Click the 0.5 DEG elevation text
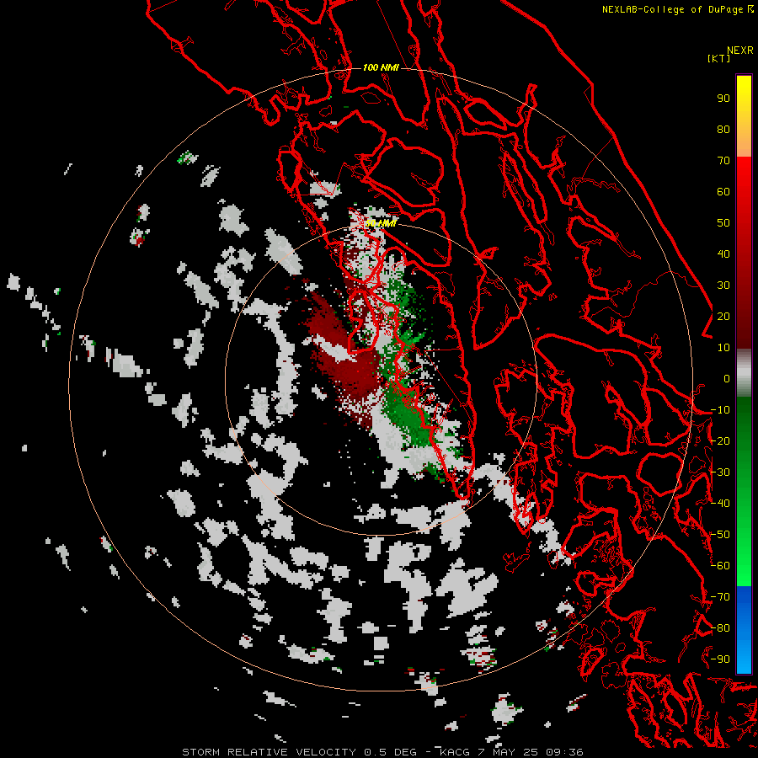 point(390,752)
